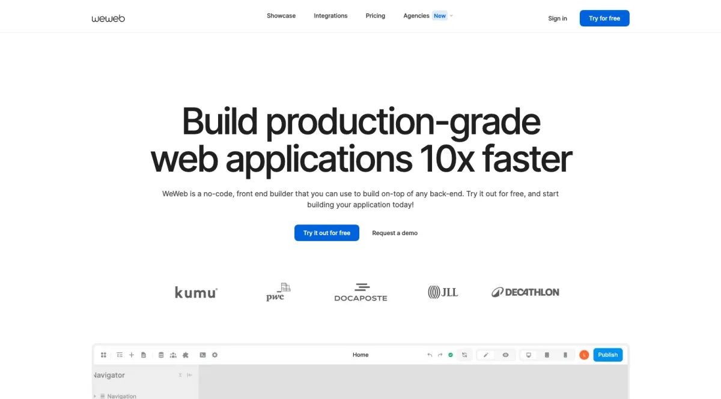The height and width of the screenshot is (399, 721).
Task: Click the refresh sync icon in editor
Action: (x=464, y=355)
